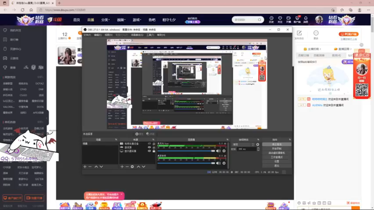Move selected source up in sources list

[138, 167]
